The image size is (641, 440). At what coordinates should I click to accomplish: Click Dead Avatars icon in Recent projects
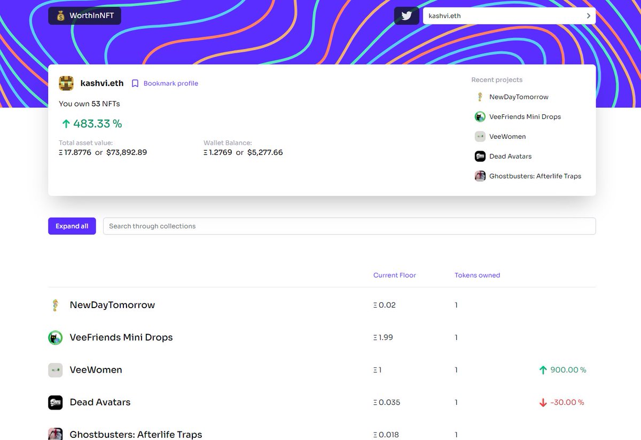pos(480,156)
